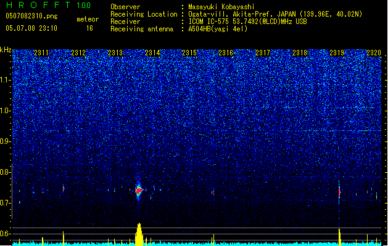Click the 1.0 kHz axis label
Viewport: 388px width, 246px height.
pyautogui.click(x=6, y=111)
